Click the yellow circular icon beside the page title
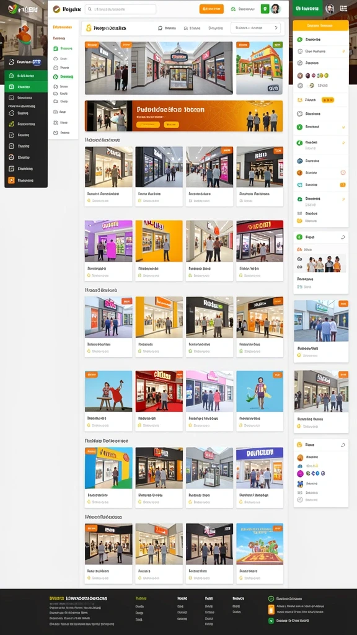 pyautogui.click(x=89, y=28)
